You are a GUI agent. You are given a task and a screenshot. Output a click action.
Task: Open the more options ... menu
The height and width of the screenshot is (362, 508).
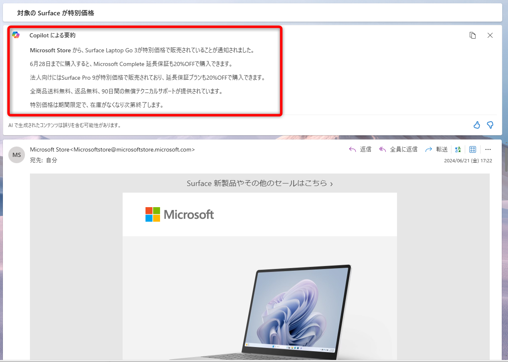pyautogui.click(x=488, y=149)
